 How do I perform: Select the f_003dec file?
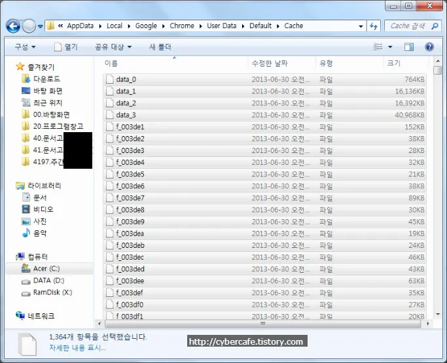264,257
